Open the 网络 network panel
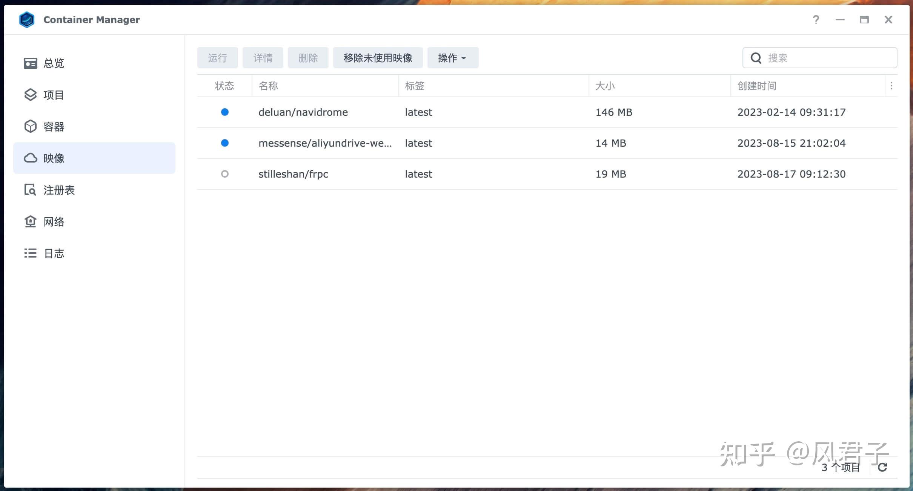 (54, 222)
